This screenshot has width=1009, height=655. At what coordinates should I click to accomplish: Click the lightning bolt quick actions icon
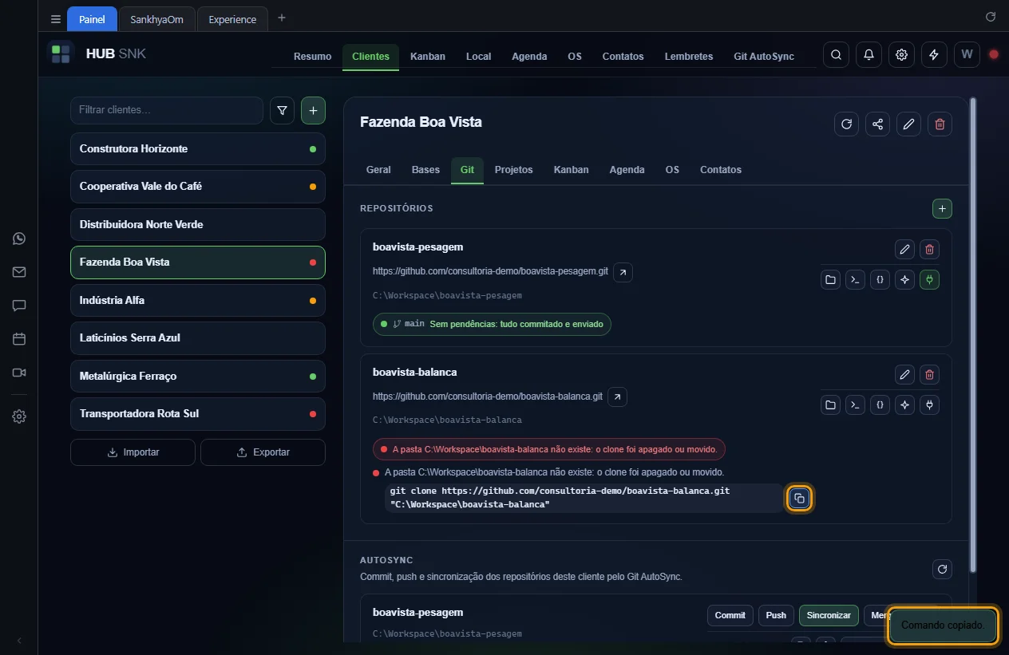934,55
